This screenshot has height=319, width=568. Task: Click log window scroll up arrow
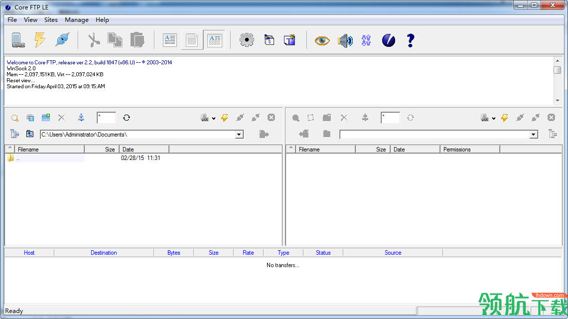558,61
